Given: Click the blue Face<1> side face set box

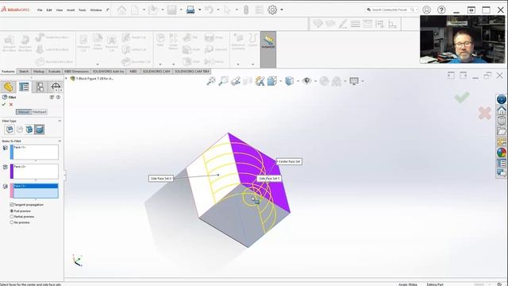Looking at the screenshot, I should click(x=34, y=152).
